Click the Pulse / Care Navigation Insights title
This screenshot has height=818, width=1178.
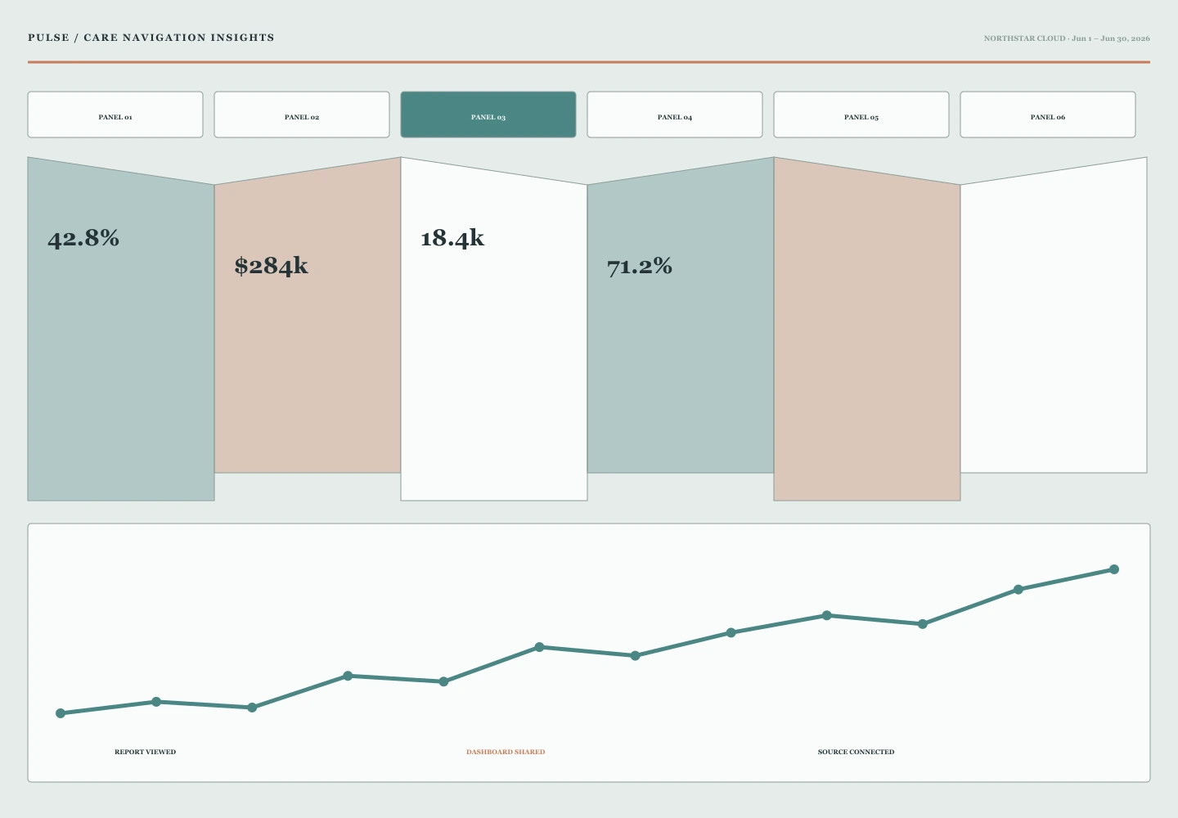click(x=151, y=38)
